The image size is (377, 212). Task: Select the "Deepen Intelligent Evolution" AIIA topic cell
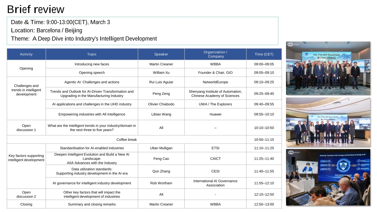(x=92, y=159)
